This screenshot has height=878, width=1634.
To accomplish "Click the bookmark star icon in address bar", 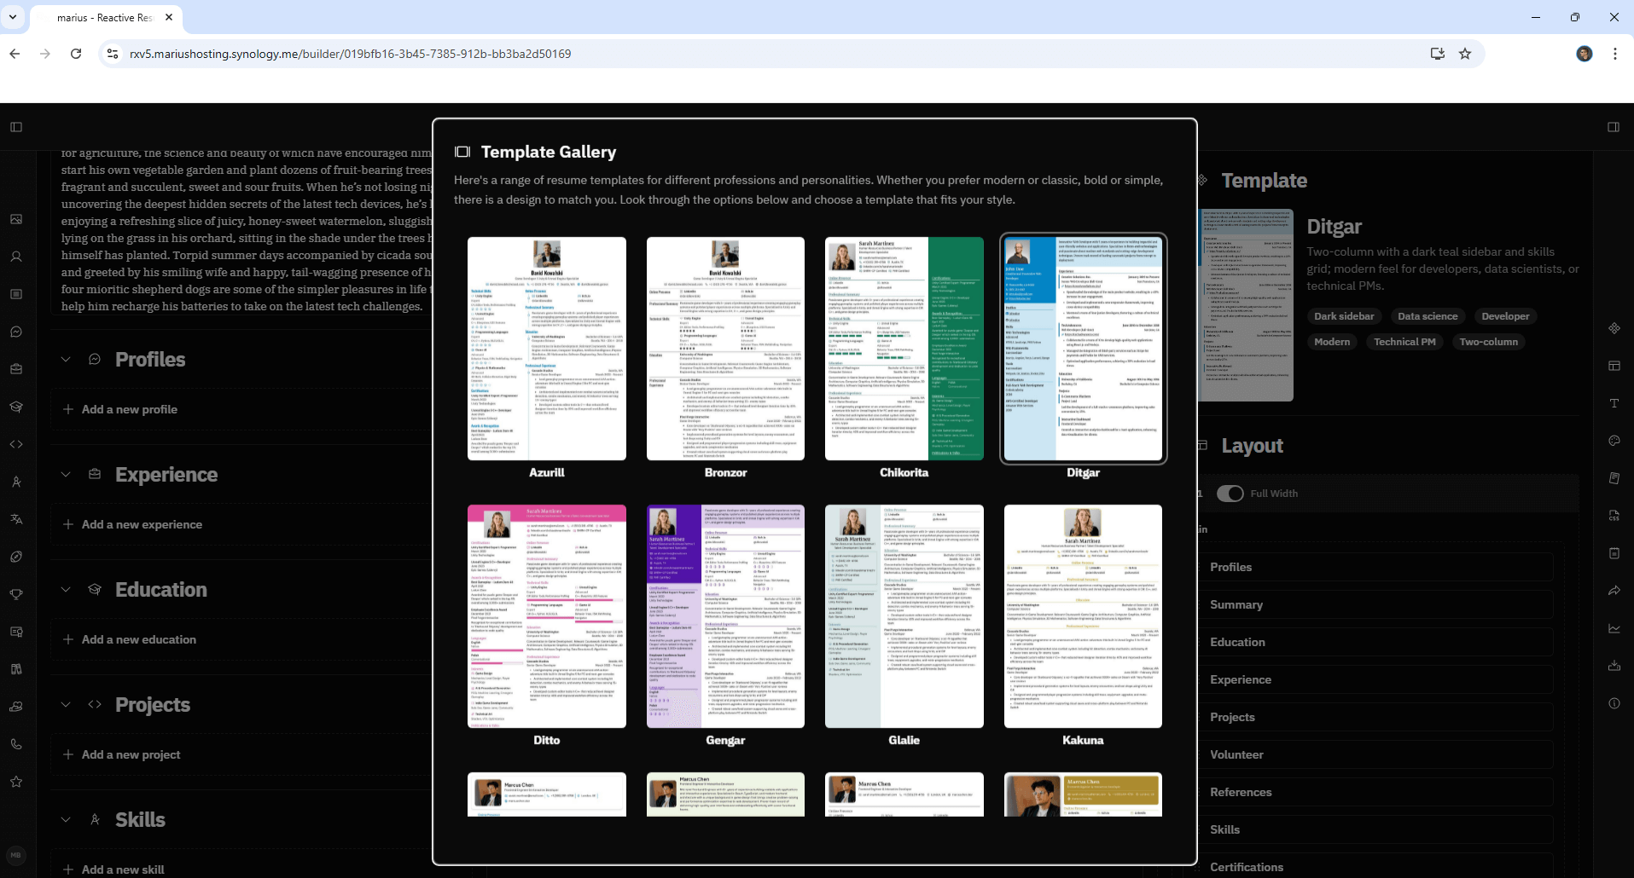I will [1465, 54].
